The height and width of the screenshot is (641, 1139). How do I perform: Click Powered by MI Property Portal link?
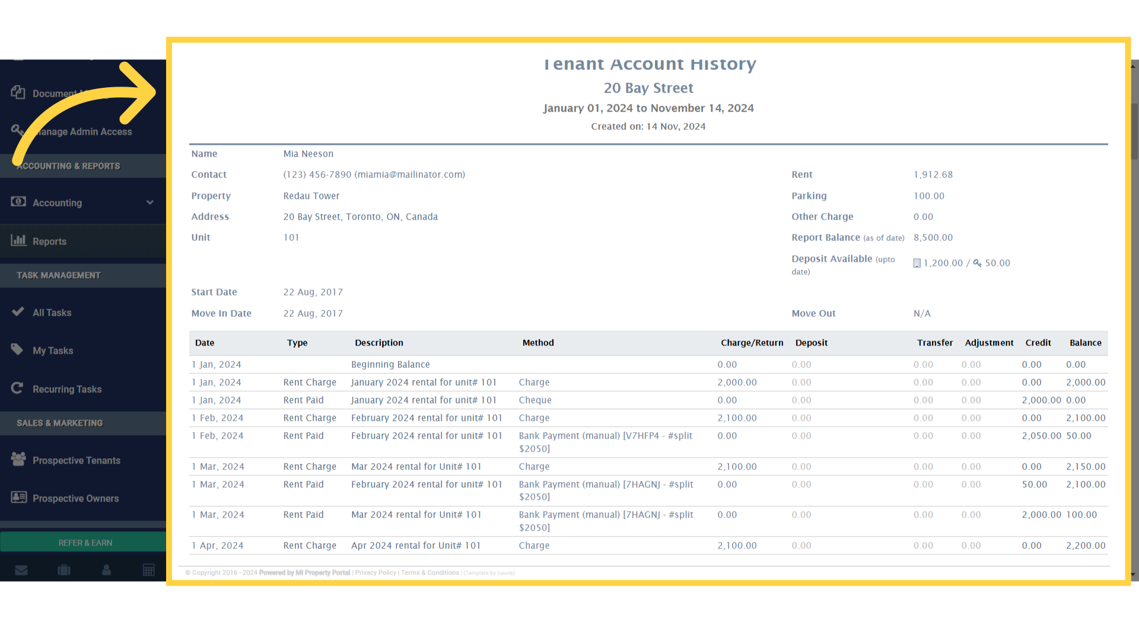[x=304, y=573]
